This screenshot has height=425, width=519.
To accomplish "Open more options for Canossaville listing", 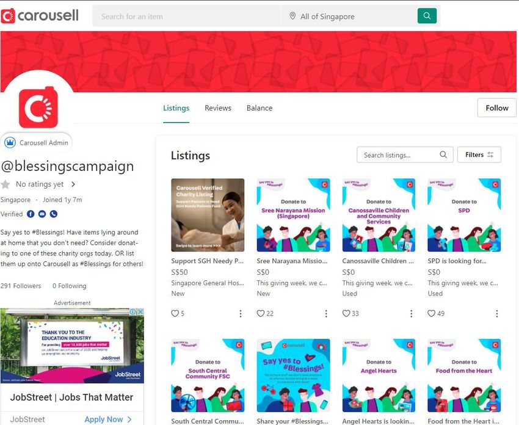I will coord(411,313).
